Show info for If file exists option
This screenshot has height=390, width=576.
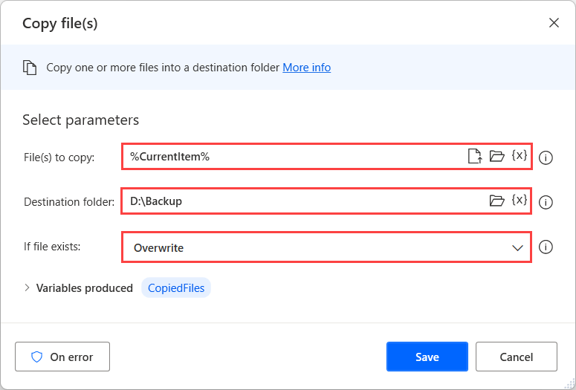[546, 247]
